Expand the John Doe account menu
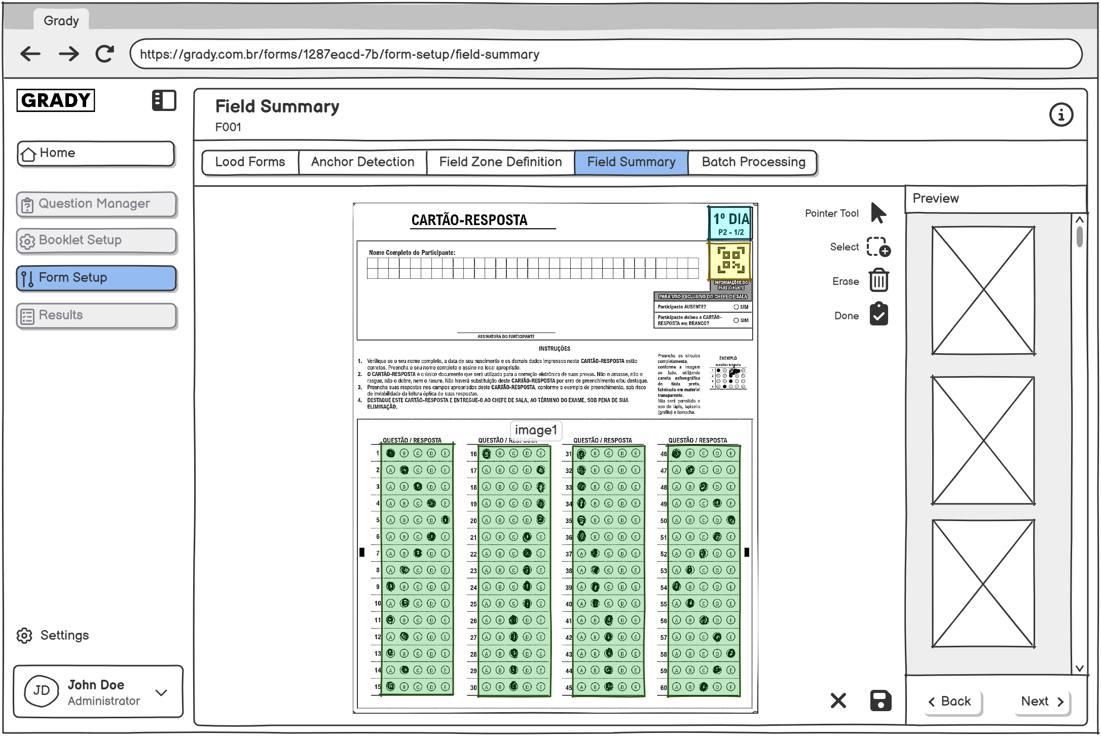Viewport: 1101px width, 736px height. click(162, 691)
